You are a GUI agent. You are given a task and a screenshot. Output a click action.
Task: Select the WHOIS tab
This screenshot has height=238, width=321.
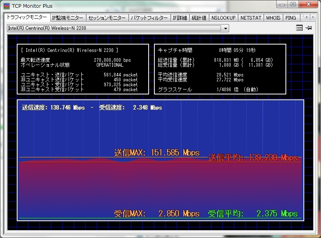click(x=273, y=18)
